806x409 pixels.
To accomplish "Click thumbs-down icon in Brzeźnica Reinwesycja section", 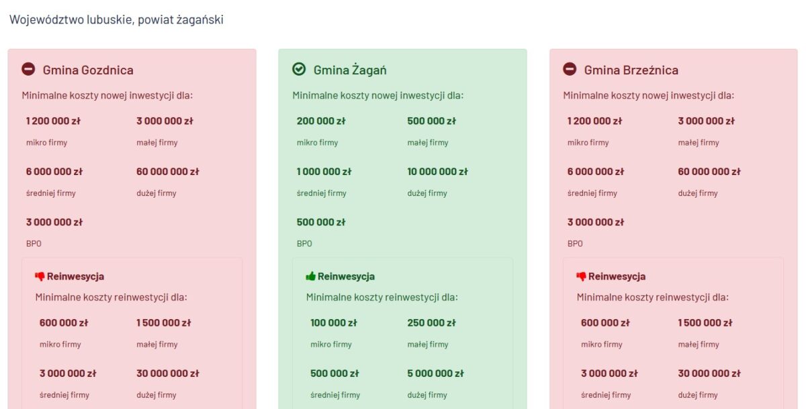I will [x=581, y=276].
